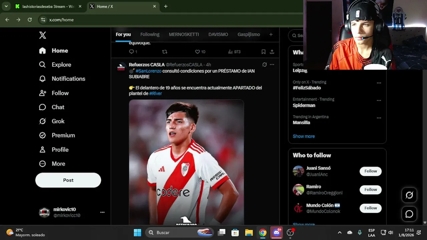This screenshot has width=427, height=240.
Task: Follow Mundo Colón
Action: coord(371,208)
